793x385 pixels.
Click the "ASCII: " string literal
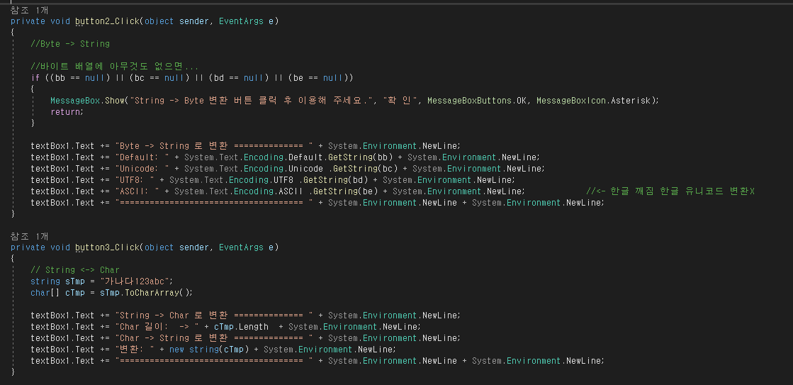(x=137, y=191)
